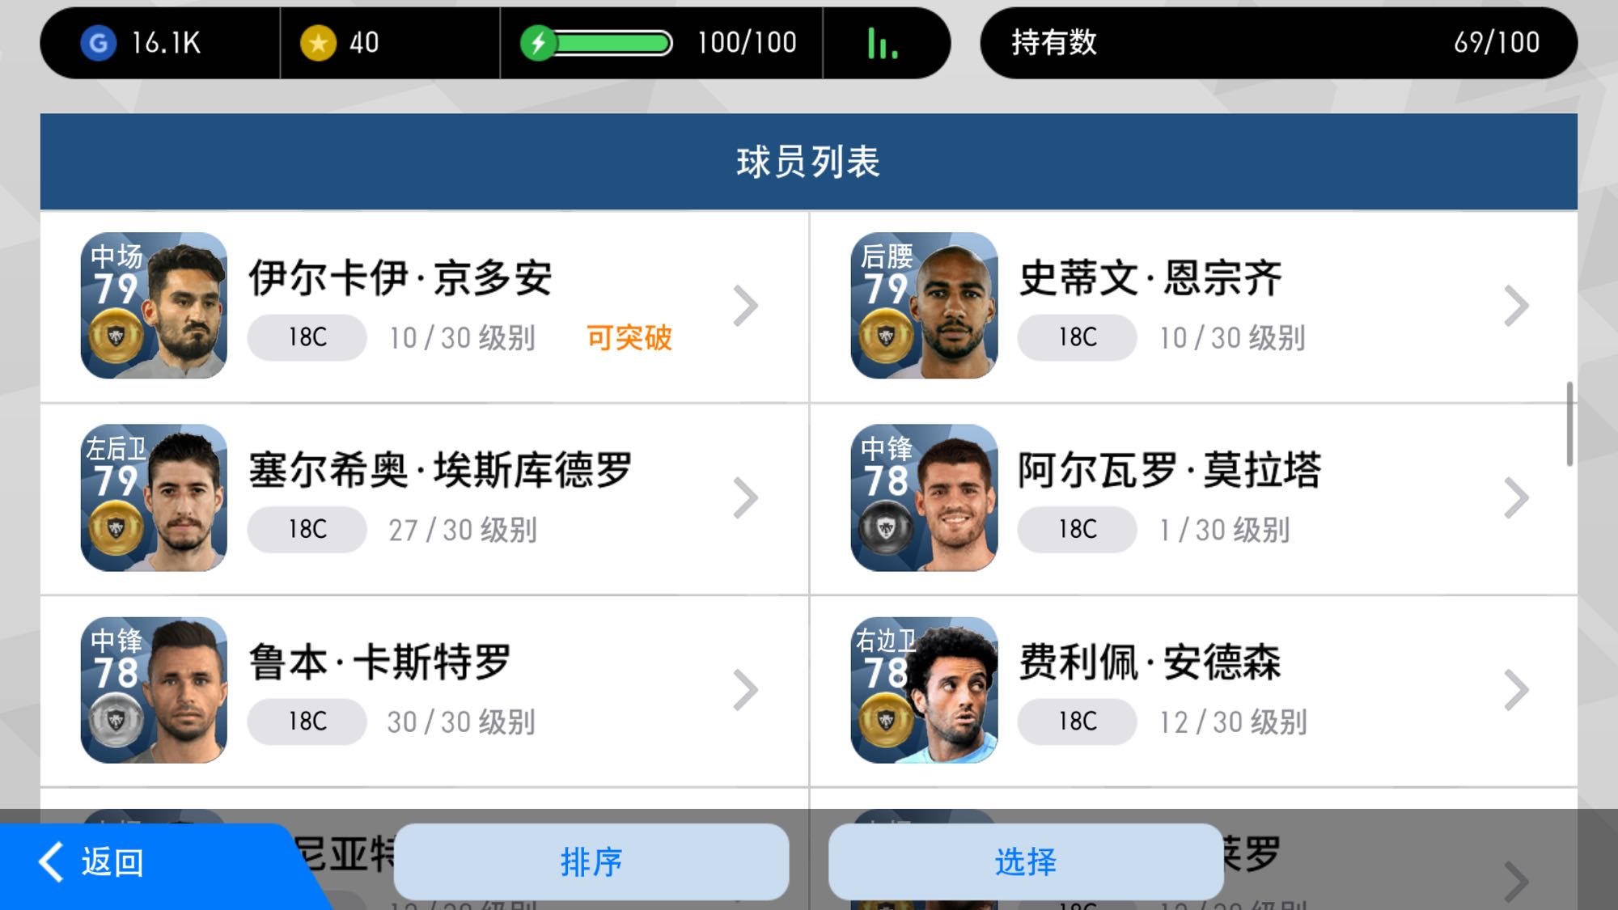
Task: Open 阿尔瓦罗·莫拉塔 details chevron
Action: pos(1516,497)
